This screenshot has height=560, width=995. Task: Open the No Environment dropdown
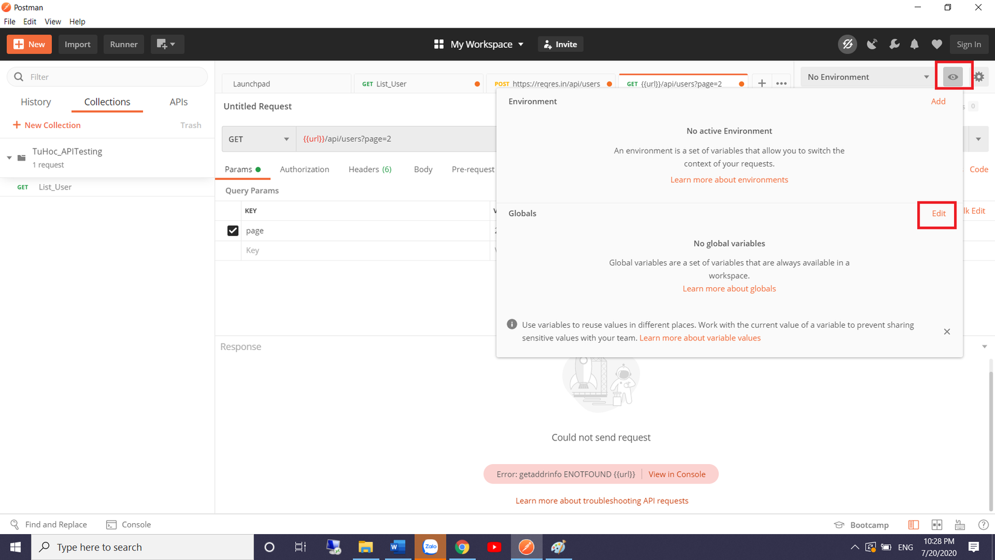(868, 77)
